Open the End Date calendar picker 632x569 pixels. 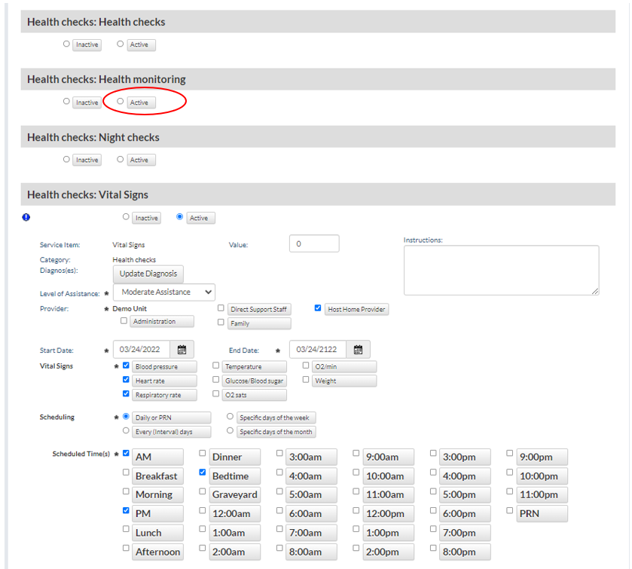[358, 350]
